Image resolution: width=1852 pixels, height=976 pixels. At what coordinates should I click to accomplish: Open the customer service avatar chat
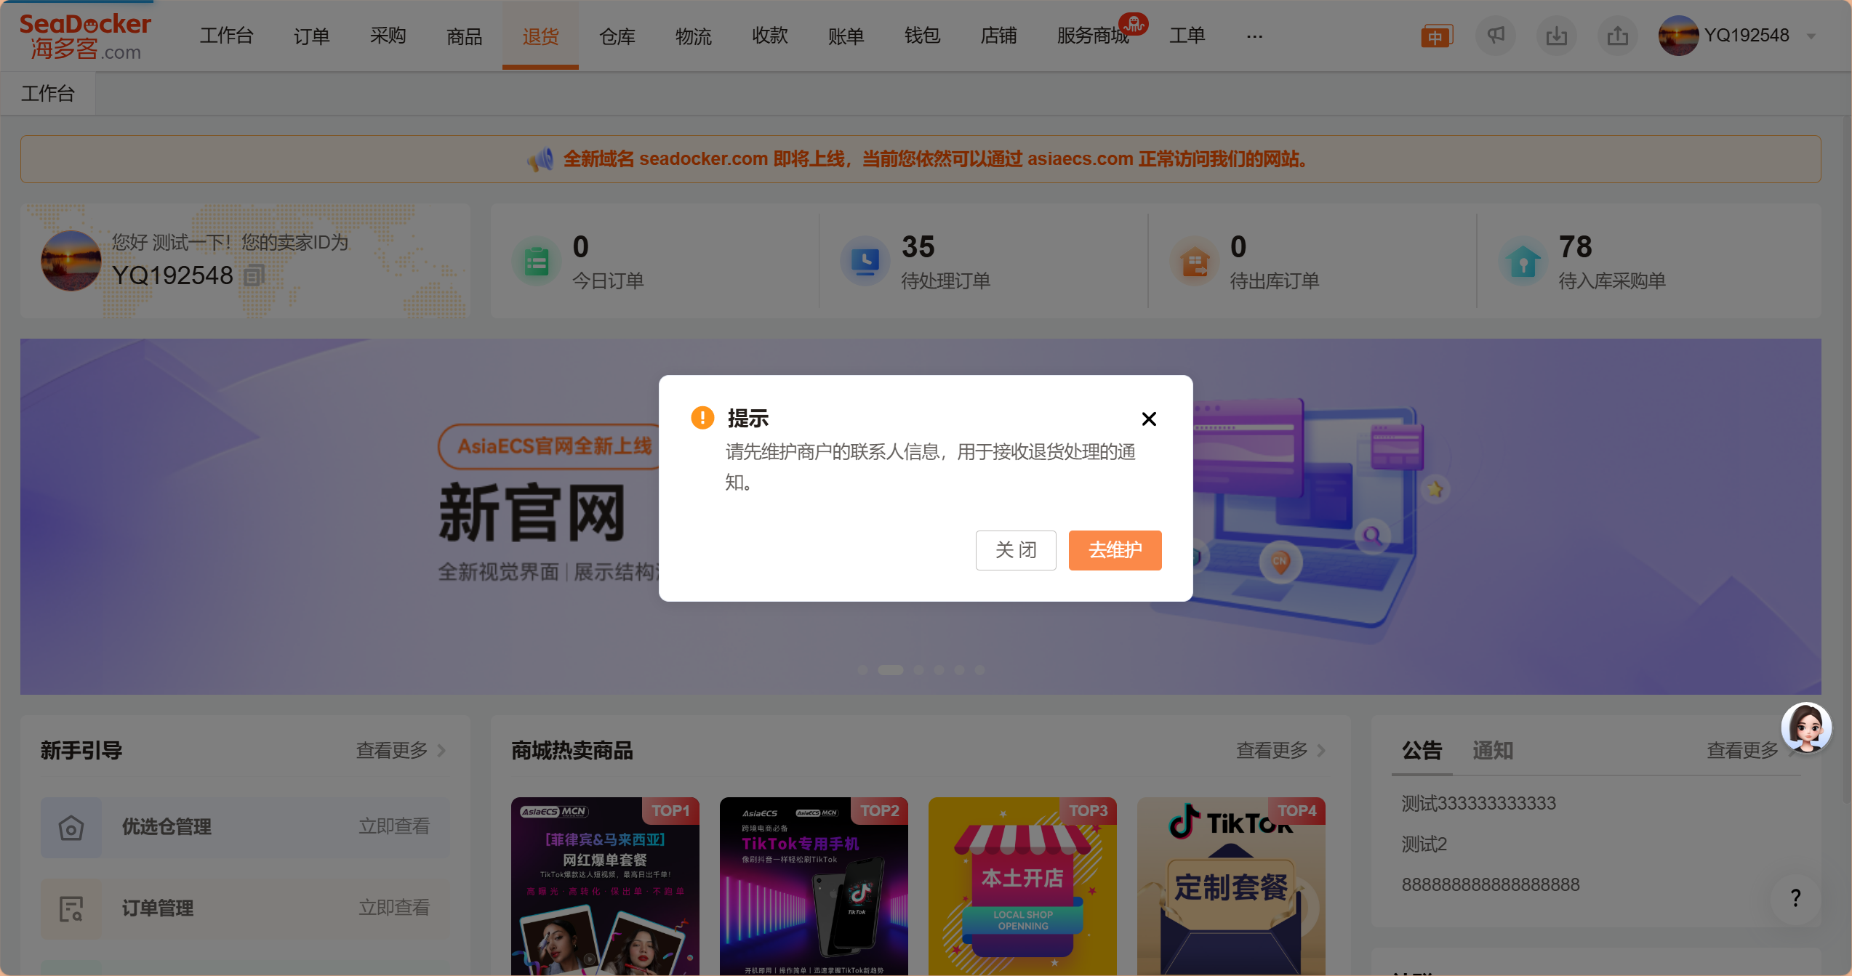point(1805,727)
